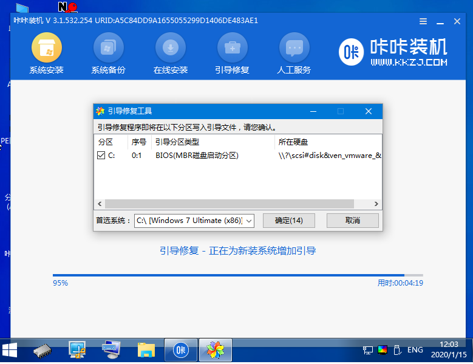Open the hamburger menu in title bar

click(423, 22)
